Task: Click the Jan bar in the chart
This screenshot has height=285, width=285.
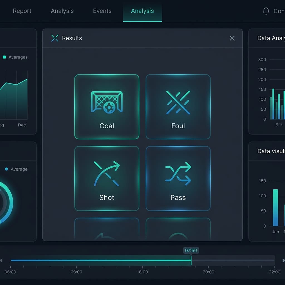Action: [276, 208]
